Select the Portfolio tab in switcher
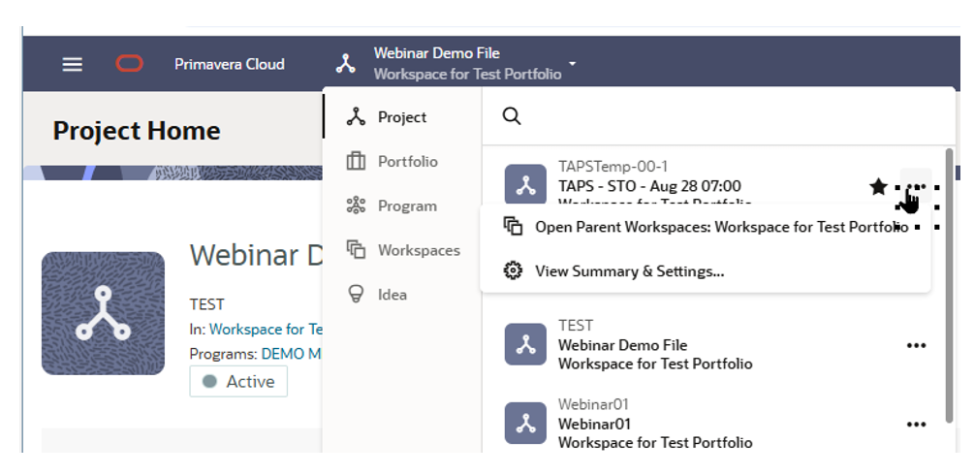Screen dimensions: 974x475 (407, 162)
